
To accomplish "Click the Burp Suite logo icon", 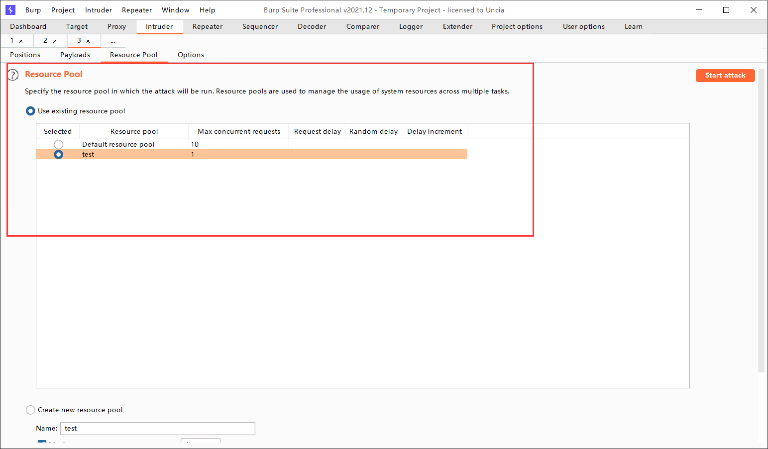I will [x=10, y=10].
